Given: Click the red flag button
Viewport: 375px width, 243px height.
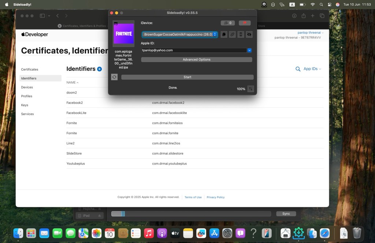Looking at the screenshot, I should (x=245, y=23).
